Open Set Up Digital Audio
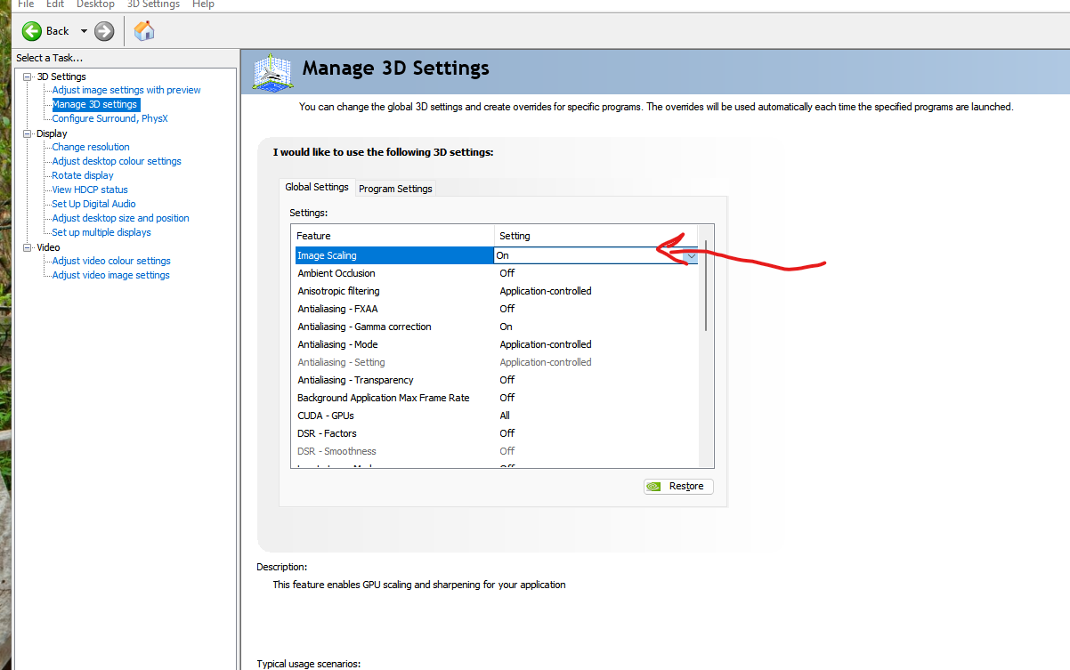The image size is (1070, 670). pos(93,204)
